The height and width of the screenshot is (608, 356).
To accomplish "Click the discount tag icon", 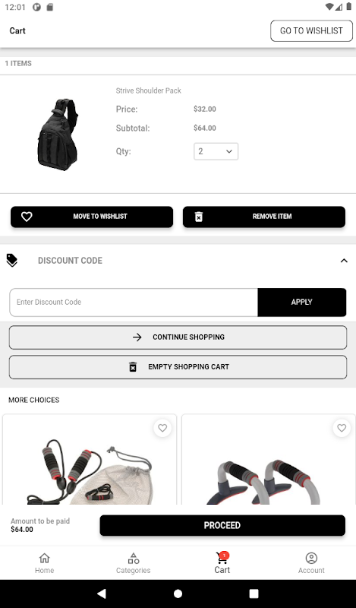I will point(12,261).
